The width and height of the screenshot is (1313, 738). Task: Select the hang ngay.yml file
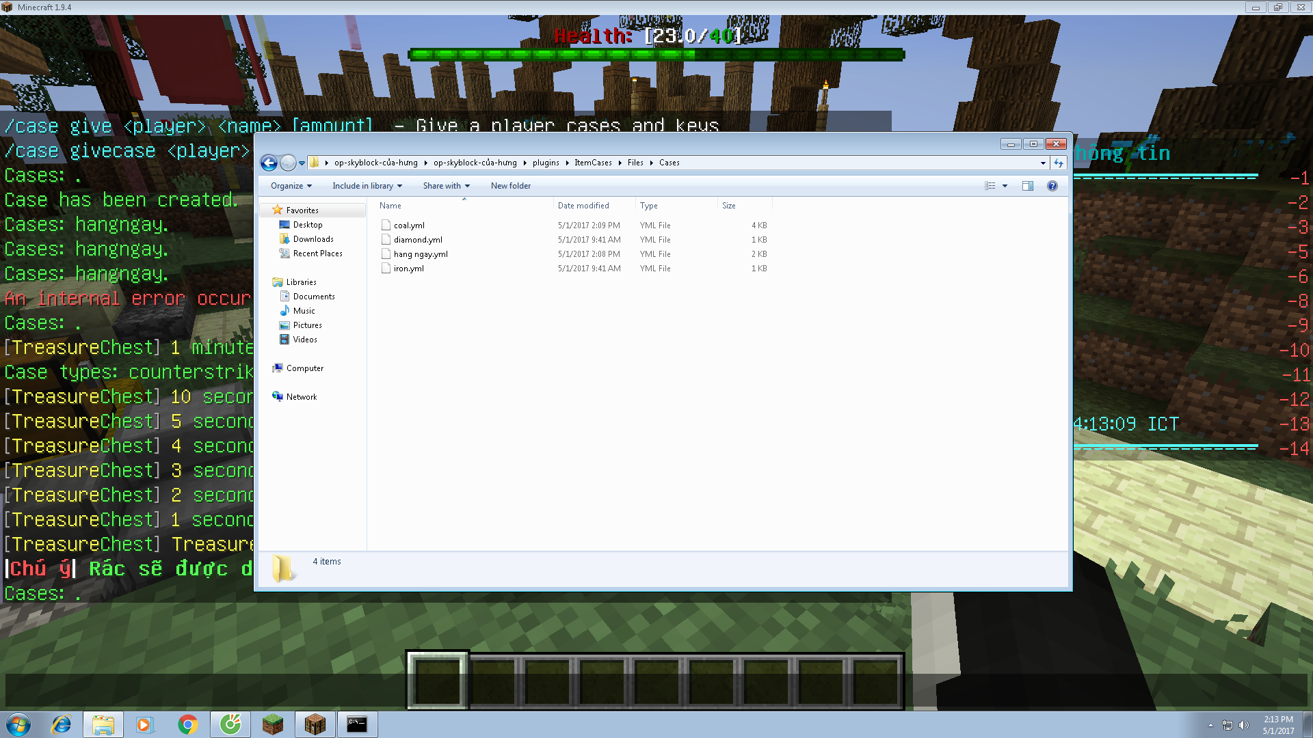click(x=420, y=254)
